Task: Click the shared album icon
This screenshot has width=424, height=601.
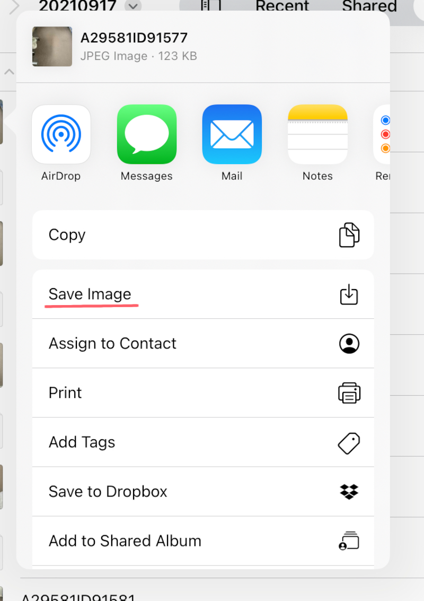Action: (x=349, y=541)
